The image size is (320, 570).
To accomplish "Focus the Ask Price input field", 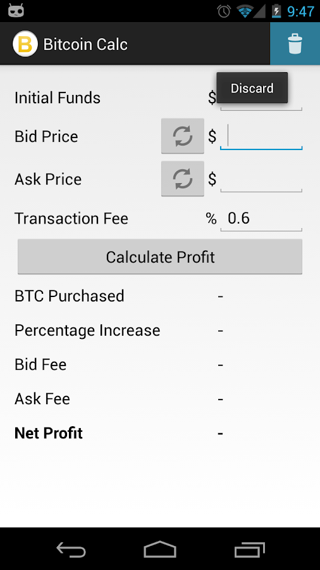I will pos(261,179).
